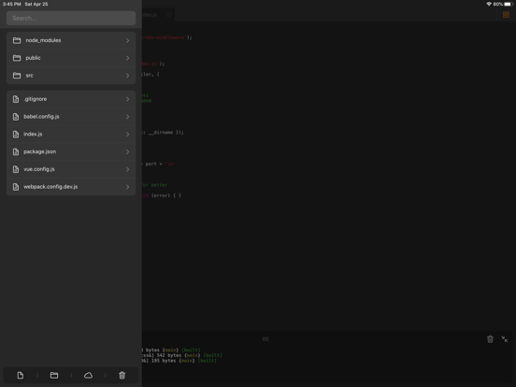Click the vue.config.js file icon
Screen dimensions: 516x387
16,169
